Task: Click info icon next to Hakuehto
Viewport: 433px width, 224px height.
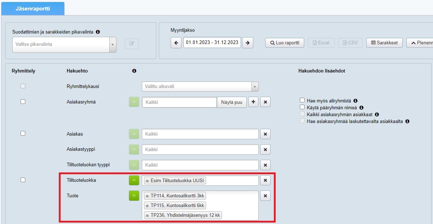Action: (134, 71)
